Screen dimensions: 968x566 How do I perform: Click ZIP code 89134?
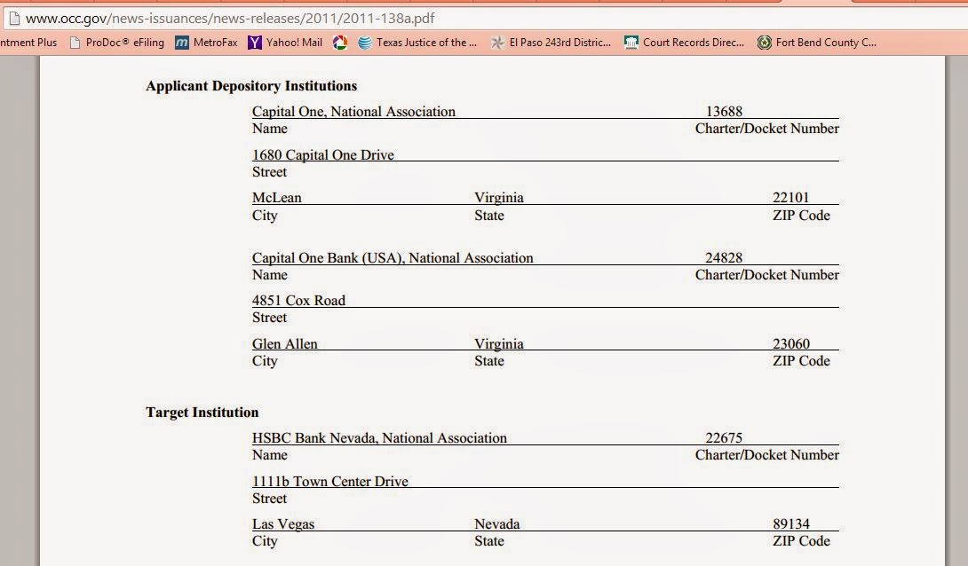[791, 524]
